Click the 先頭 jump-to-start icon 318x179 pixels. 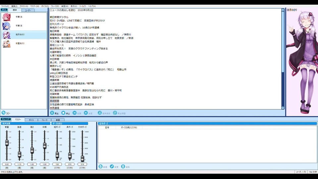pos(75,113)
